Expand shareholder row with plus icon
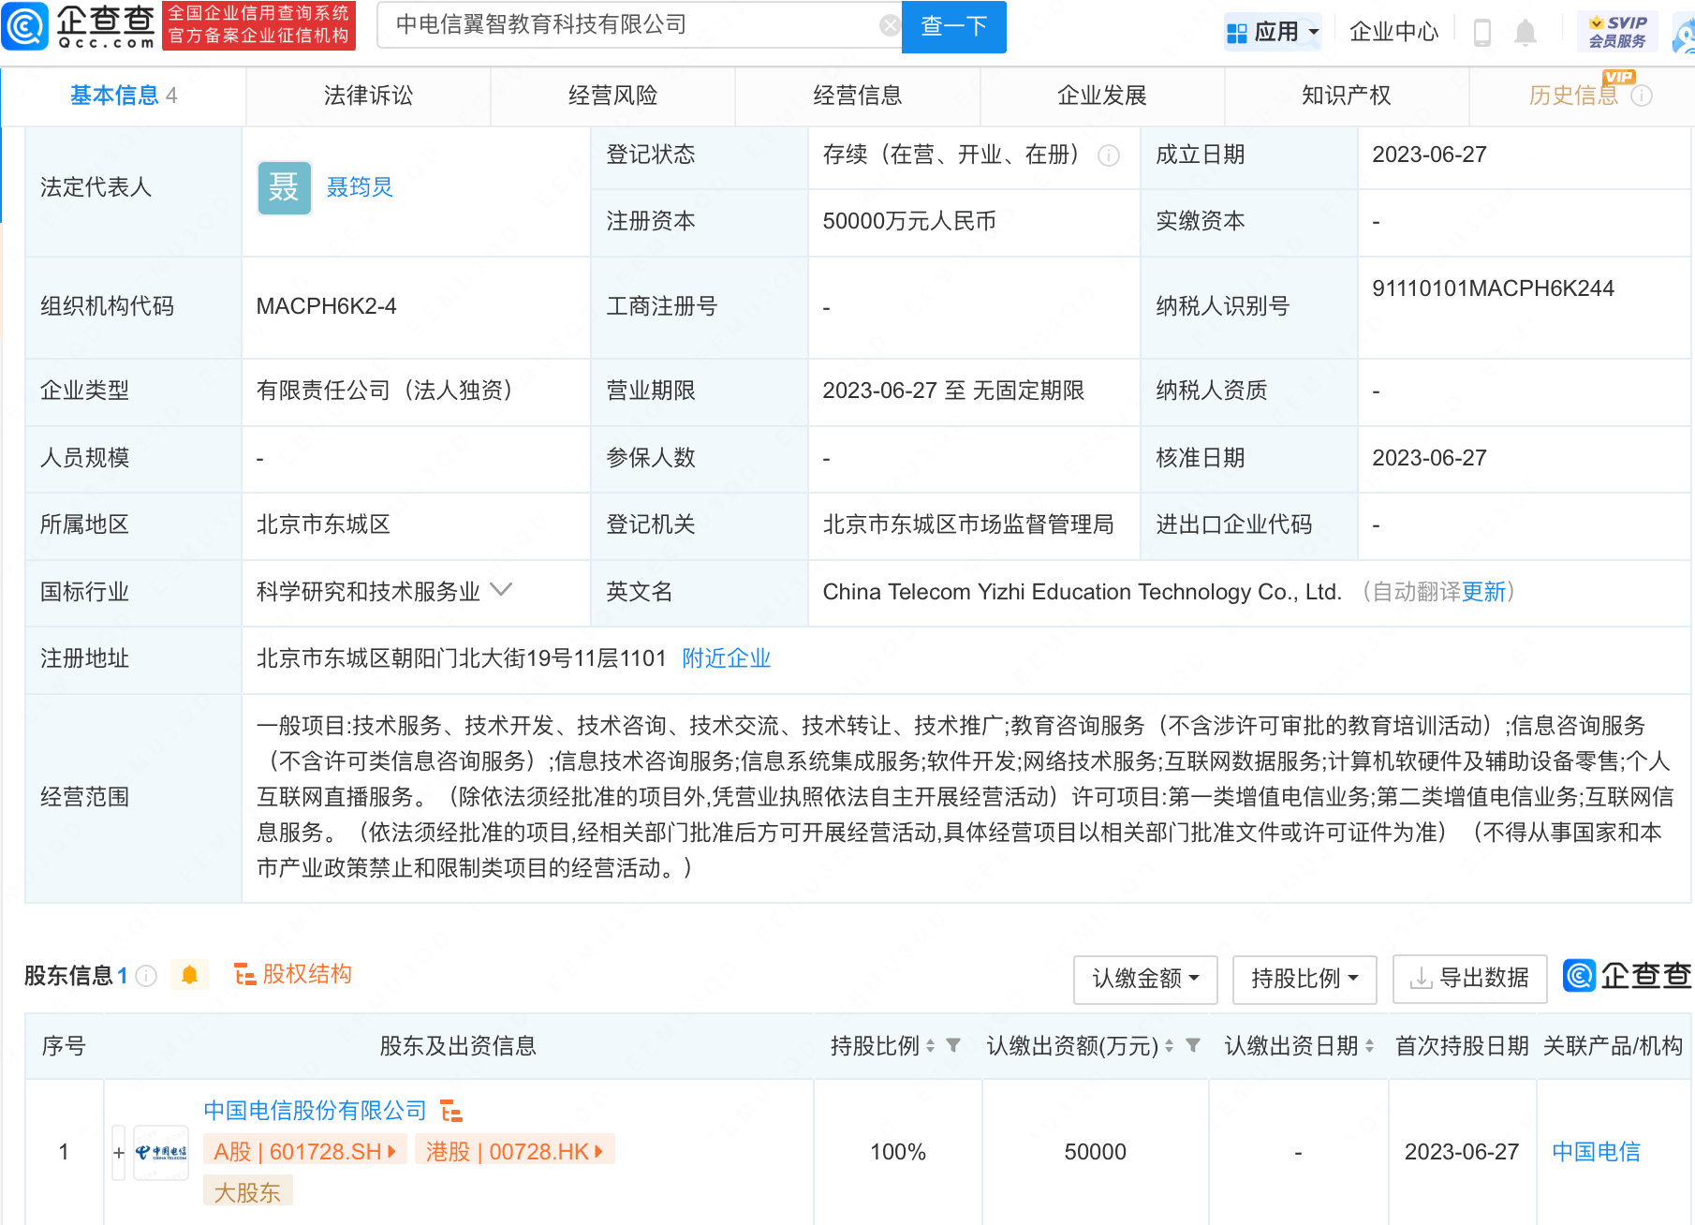 click(119, 1152)
